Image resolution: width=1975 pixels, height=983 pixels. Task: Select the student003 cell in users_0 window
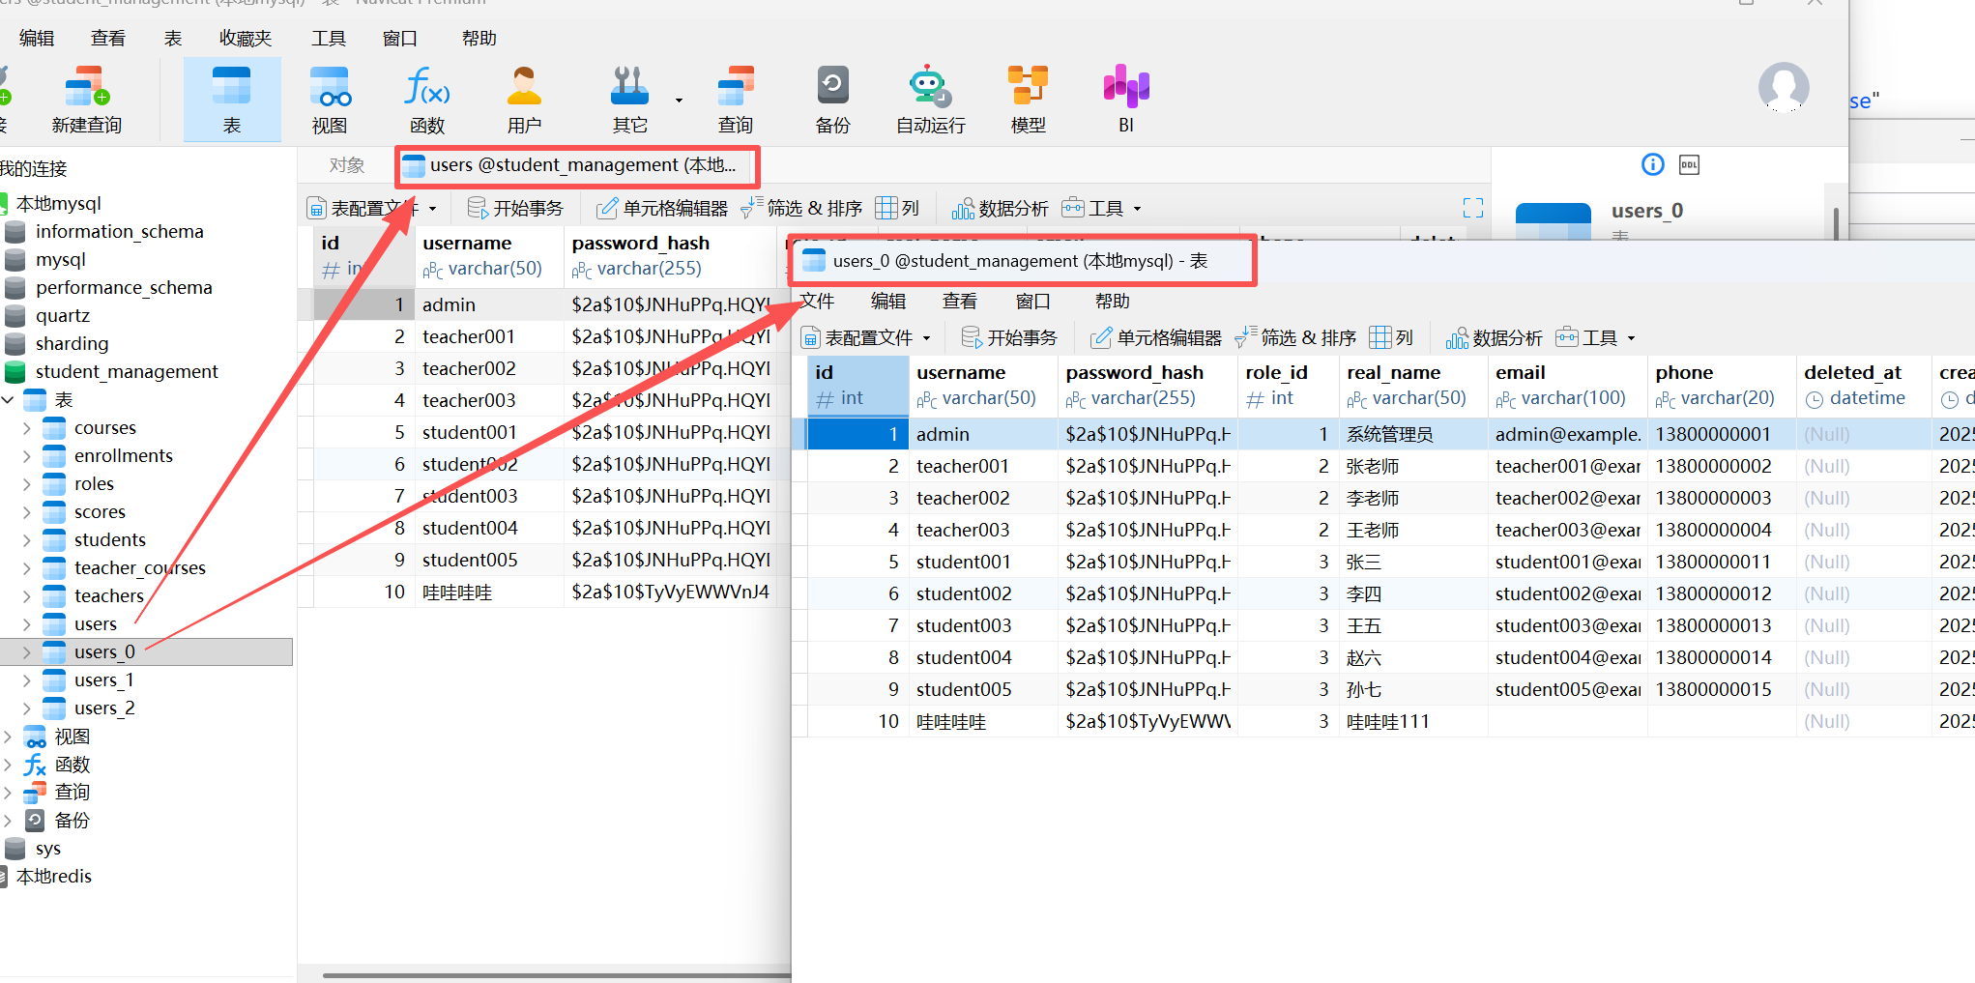[x=983, y=625]
